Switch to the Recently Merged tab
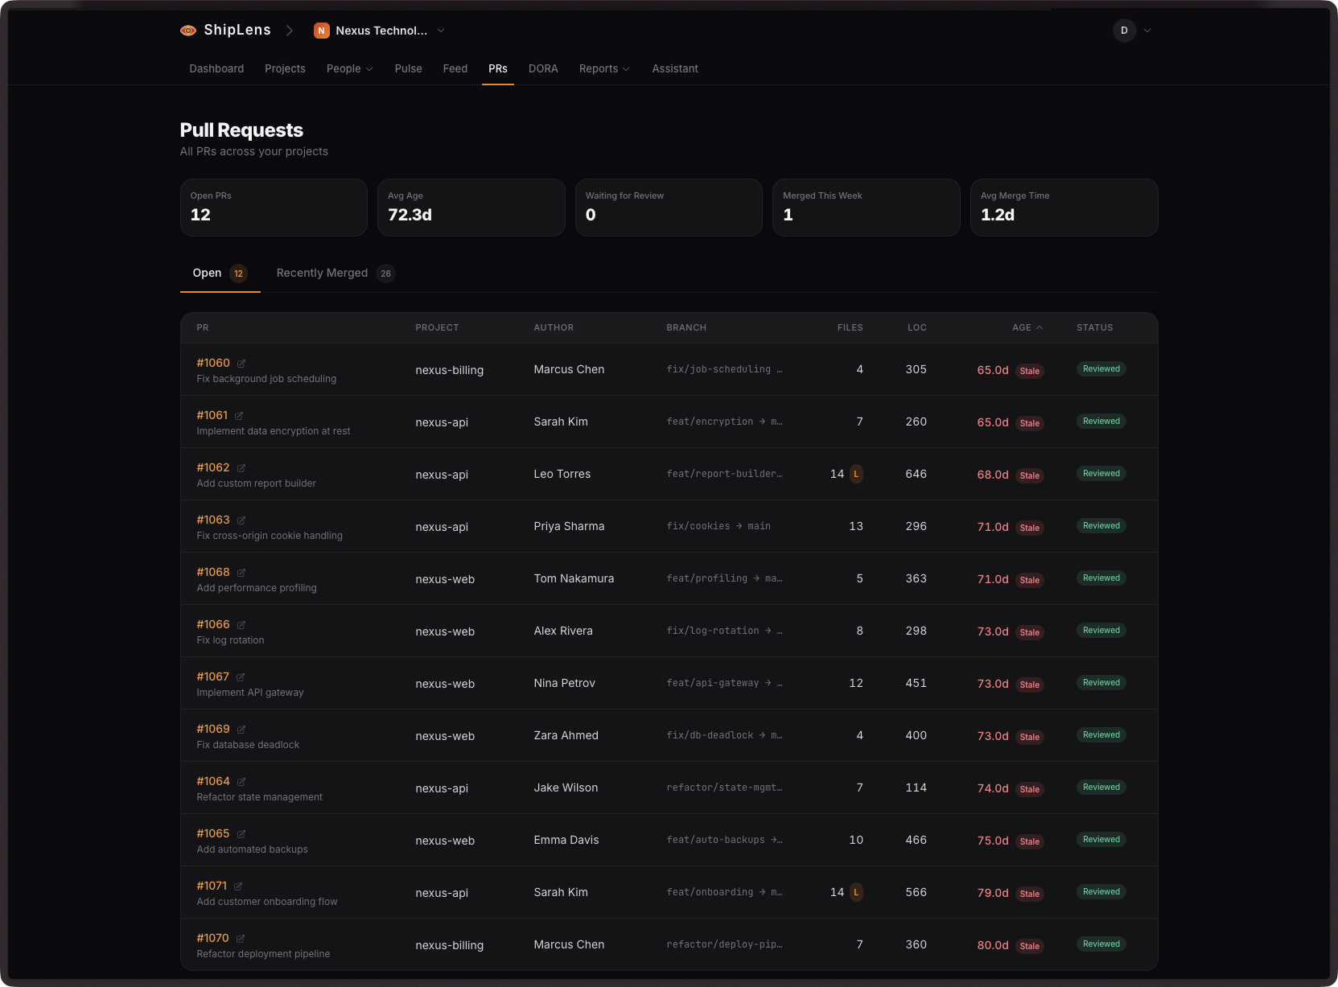This screenshot has height=987, width=1338. point(322,273)
